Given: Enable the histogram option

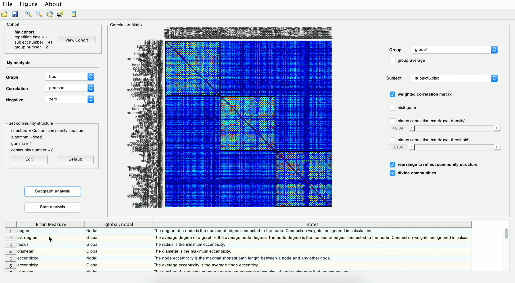Looking at the screenshot, I should (x=392, y=108).
